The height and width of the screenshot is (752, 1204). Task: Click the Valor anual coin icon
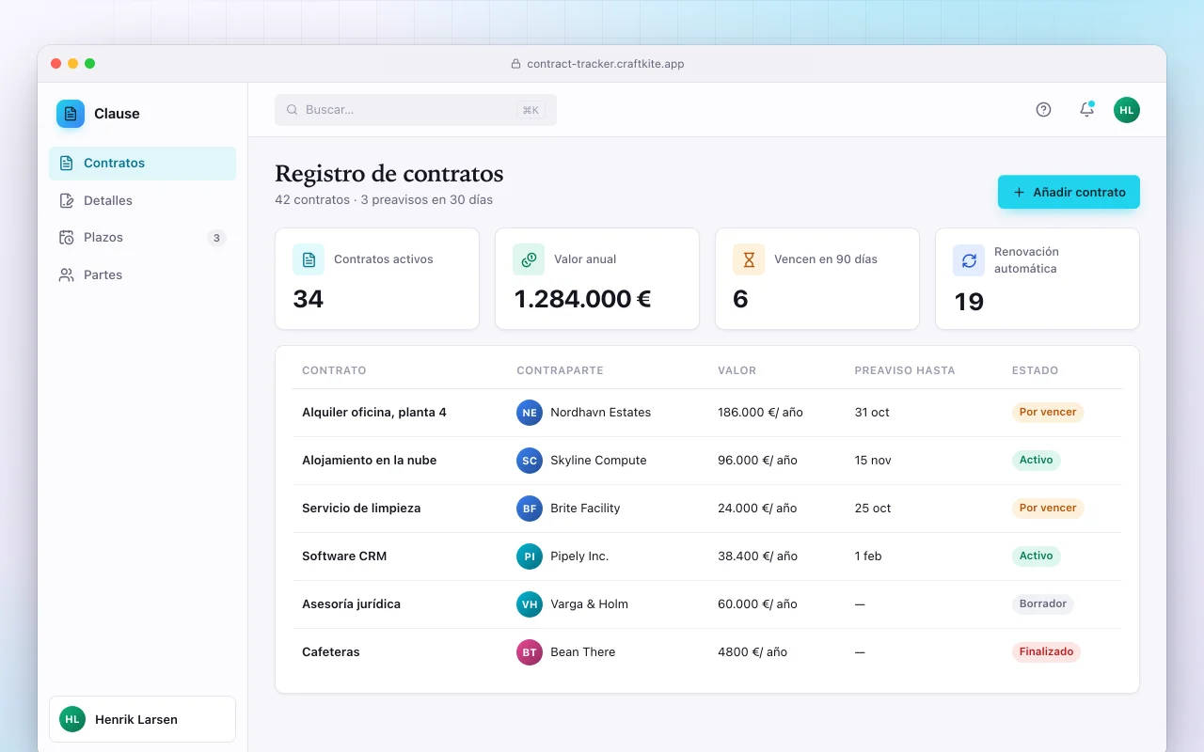tap(529, 259)
